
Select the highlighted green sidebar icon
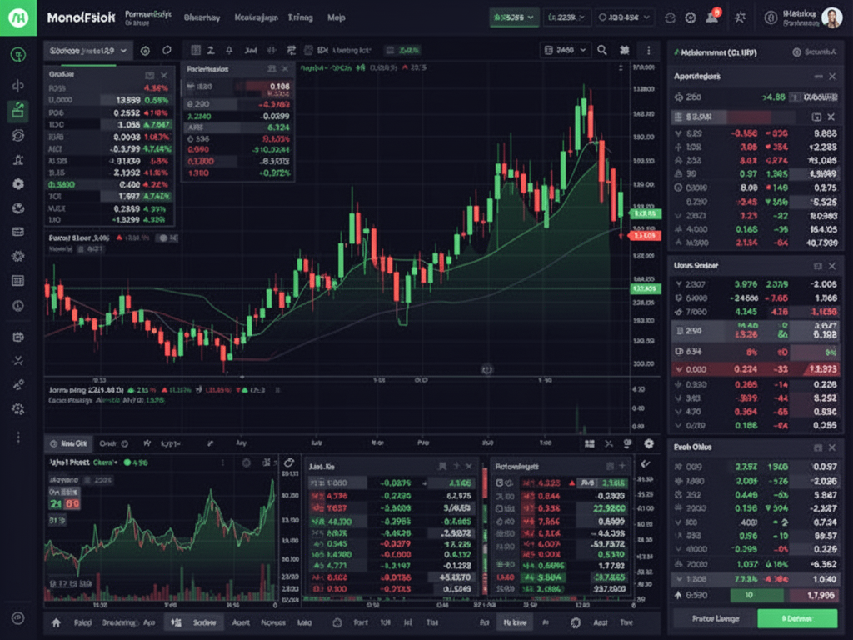(17, 110)
